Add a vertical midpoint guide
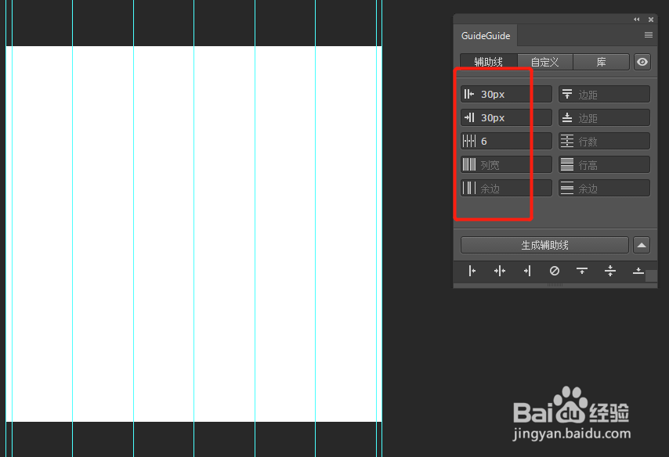The image size is (669, 457). tap(500, 271)
